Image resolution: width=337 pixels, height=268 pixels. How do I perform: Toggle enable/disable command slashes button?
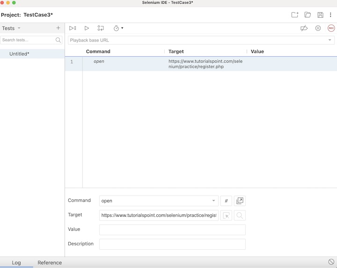226,201
